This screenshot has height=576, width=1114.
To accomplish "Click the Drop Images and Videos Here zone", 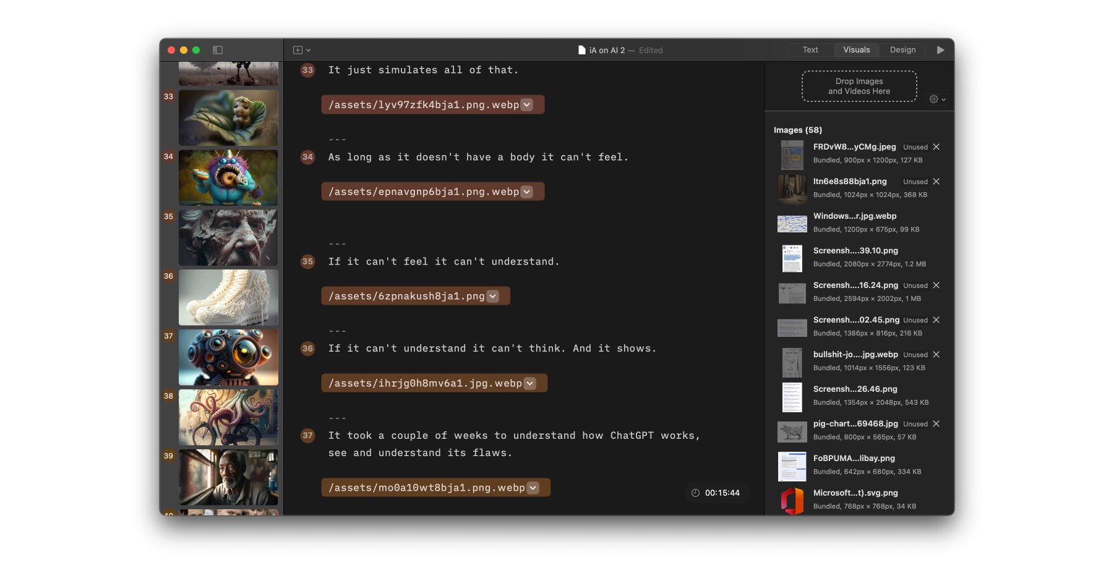I will tap(859, 87).
